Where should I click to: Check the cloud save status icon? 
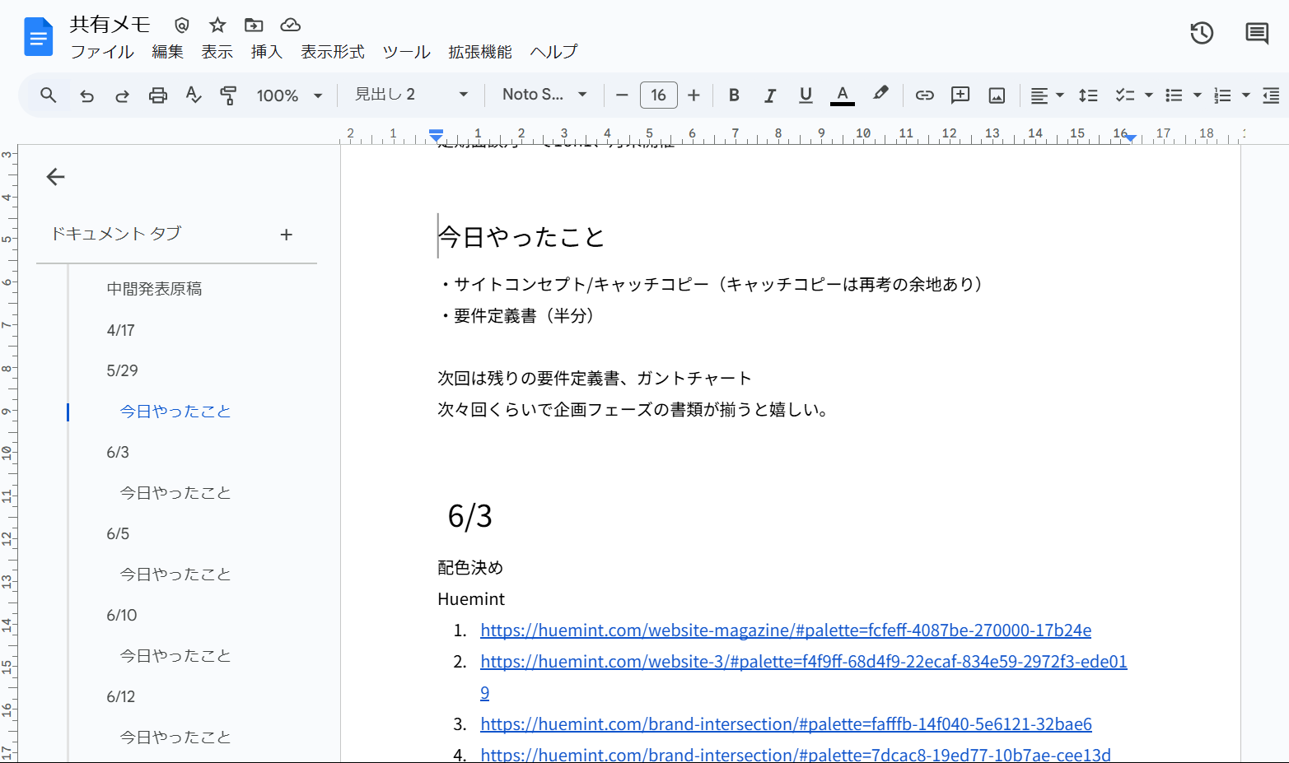(x=291, y=25)
